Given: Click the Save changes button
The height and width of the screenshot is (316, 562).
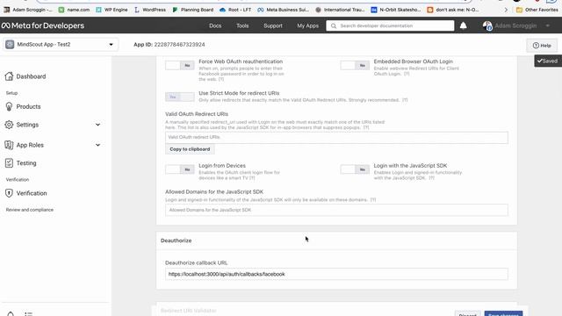Looking at the screenshot, I should [503, 314].
